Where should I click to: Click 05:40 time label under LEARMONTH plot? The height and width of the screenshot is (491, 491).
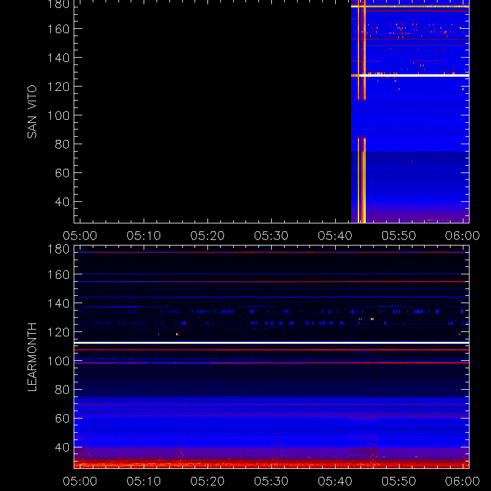point(335,481)
